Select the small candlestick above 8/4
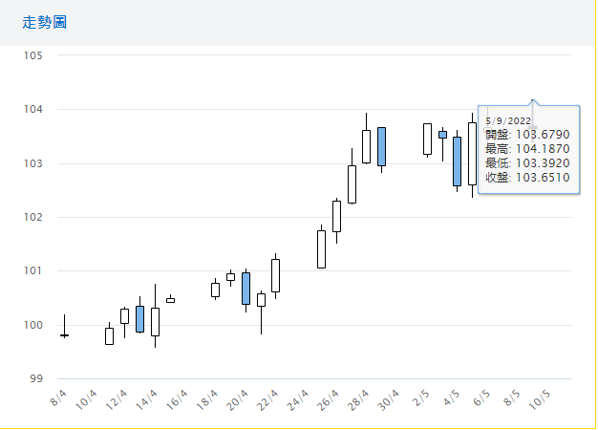This screenshot has width=598, height=430. [64, 335]
